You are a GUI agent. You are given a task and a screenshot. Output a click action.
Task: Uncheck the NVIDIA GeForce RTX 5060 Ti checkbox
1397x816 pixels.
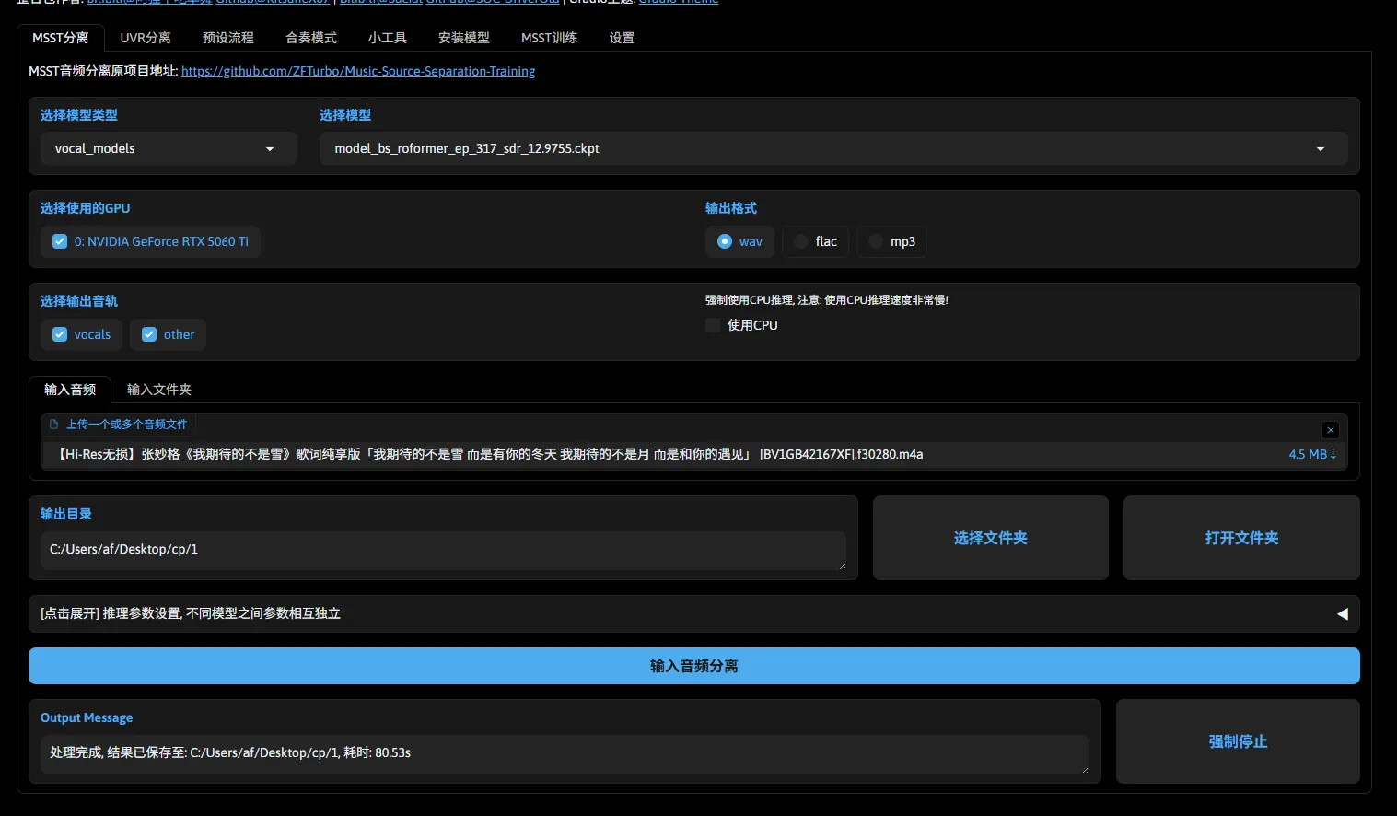click(60, 241)
